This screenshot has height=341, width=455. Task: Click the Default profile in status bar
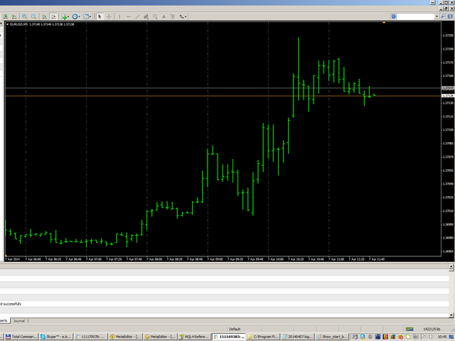pos(235,329)
